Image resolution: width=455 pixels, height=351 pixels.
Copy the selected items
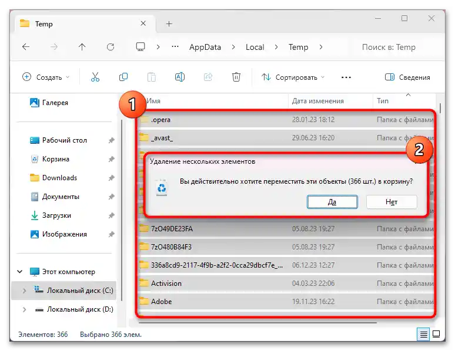(x=123, y=77)
